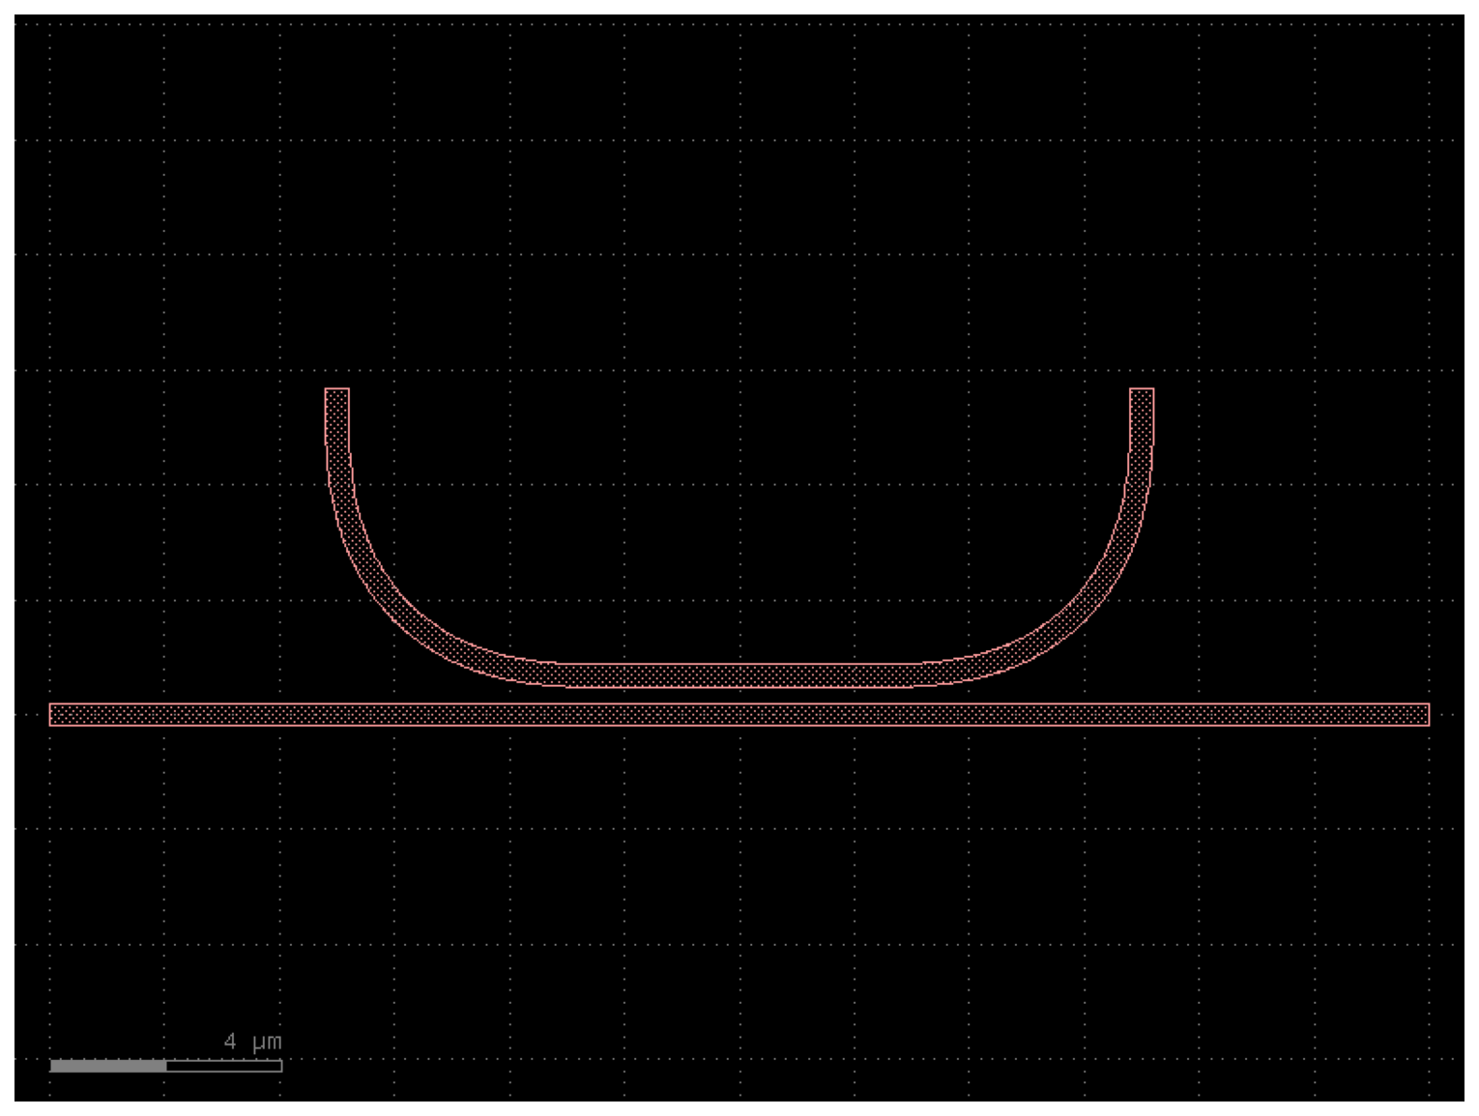Click the gray and white scale bar

tap(166, 1066)
